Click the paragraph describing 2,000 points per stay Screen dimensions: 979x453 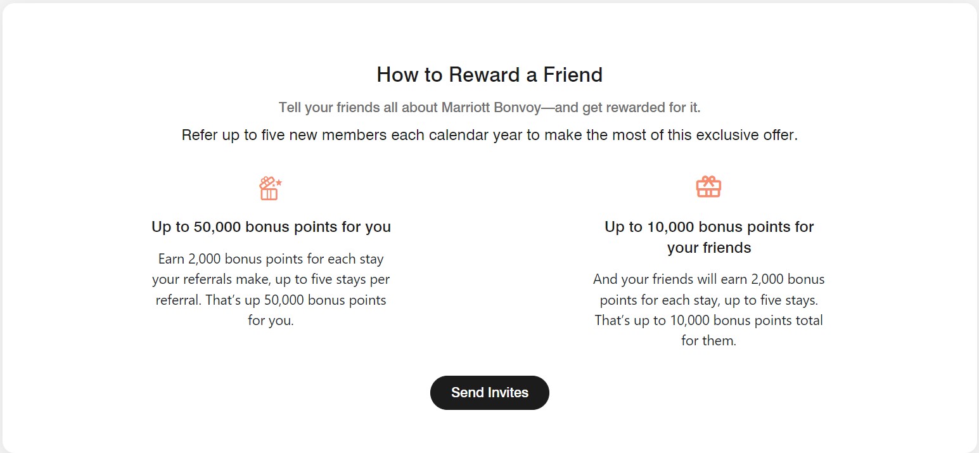click(x=271, y=289)
